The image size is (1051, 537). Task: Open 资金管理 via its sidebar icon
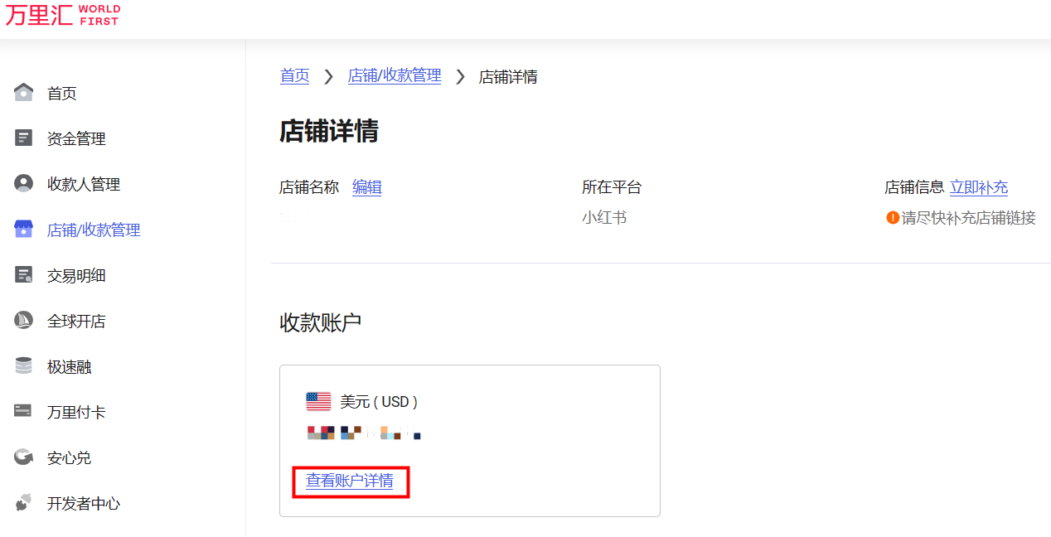(x=24, y=138)
